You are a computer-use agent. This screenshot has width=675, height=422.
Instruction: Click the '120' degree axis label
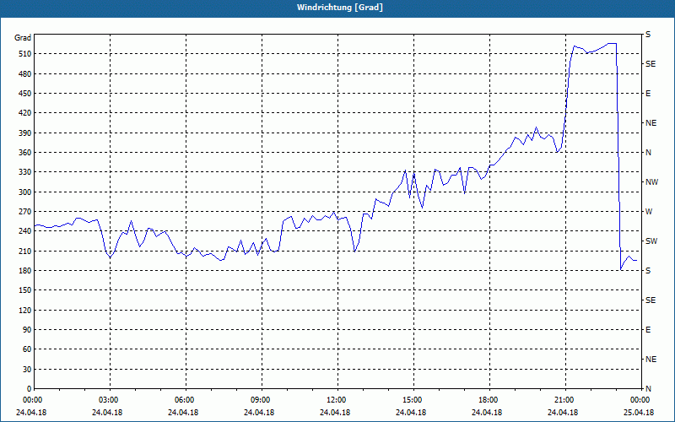(25, 310)
